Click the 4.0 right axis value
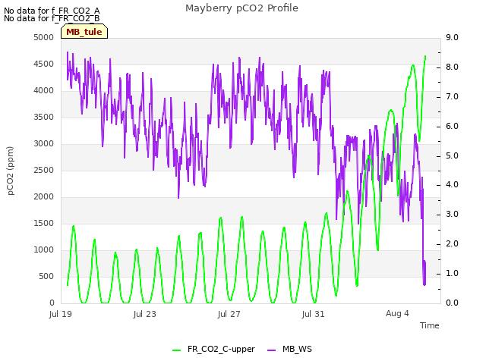The height and width of the screenshot is (364, 486). 452,185
